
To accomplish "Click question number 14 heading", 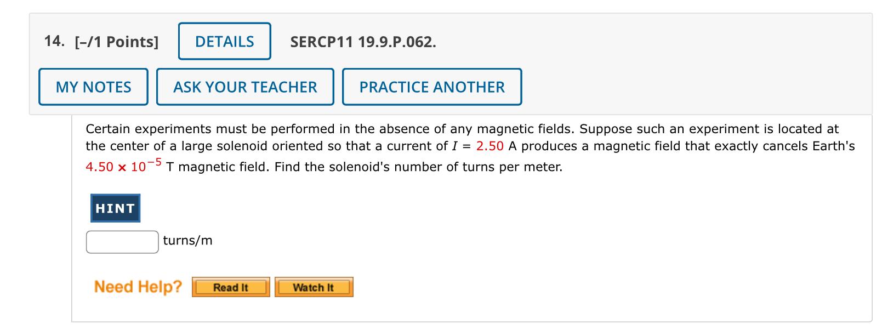I will pos(53,41).
